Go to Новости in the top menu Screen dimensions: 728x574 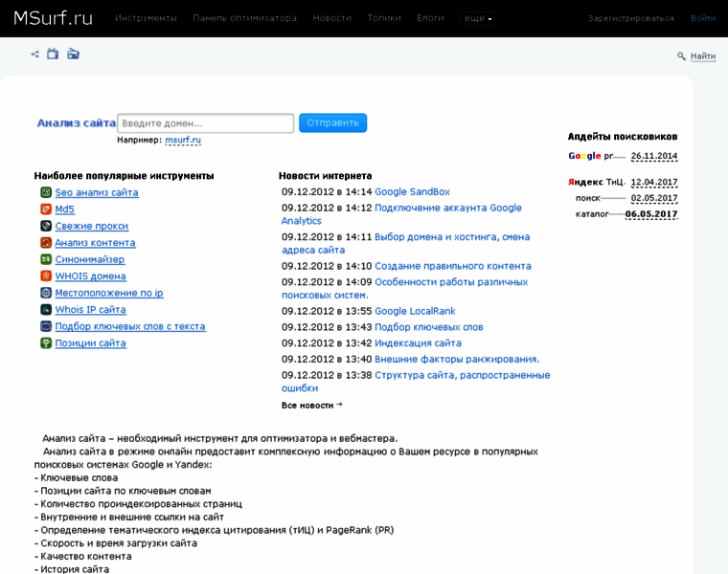(332, 18)
